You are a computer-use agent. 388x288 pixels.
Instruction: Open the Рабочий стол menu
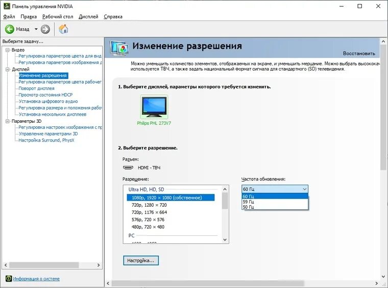tap(58, 16)
